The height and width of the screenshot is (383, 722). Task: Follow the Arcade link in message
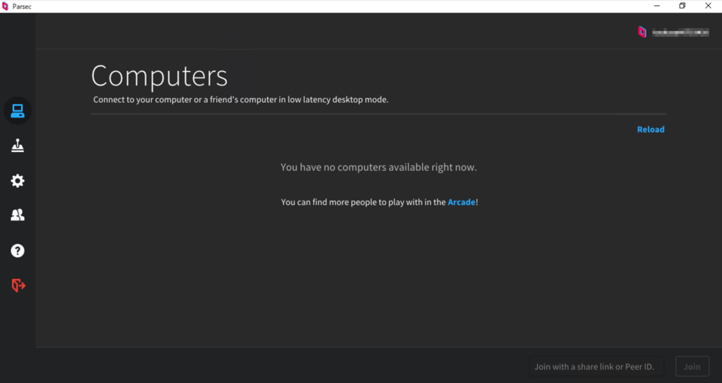click(461, 202)
